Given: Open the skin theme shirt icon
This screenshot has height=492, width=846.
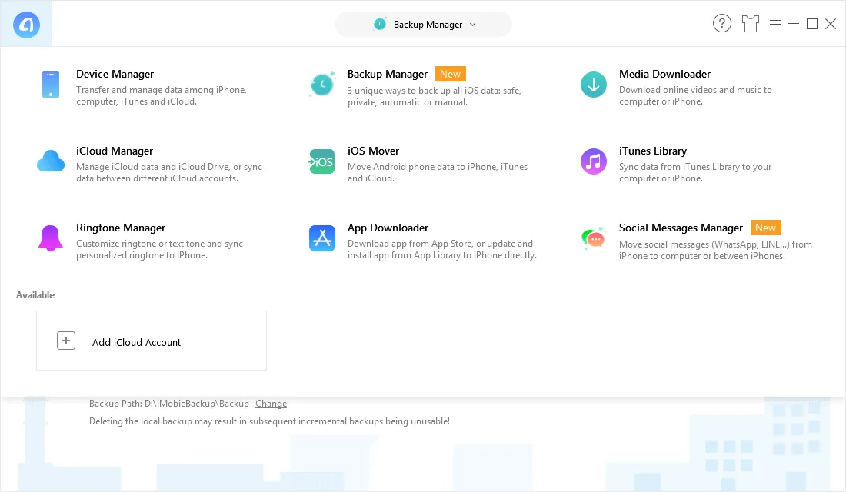Looking at the screenshot, I should click(x=750, y=24).
